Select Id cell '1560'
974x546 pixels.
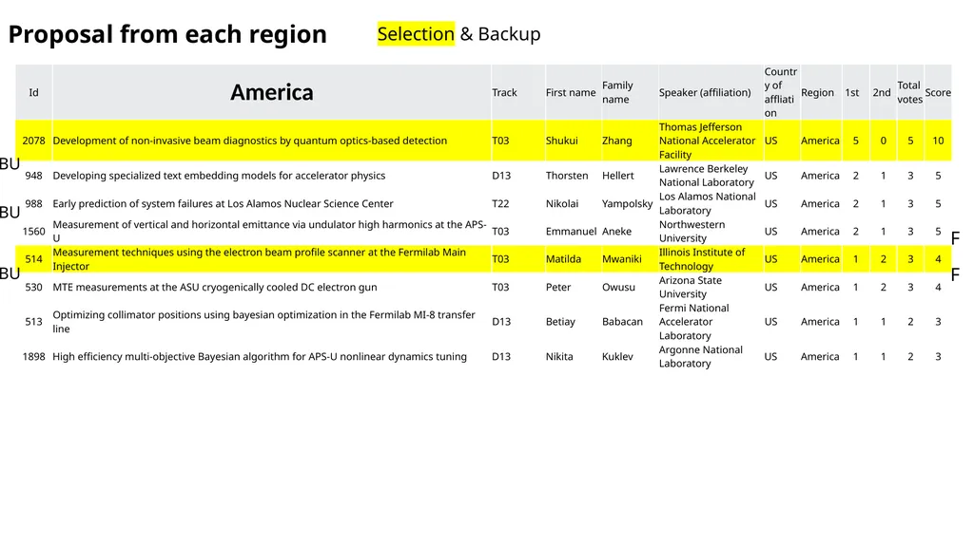33,232
